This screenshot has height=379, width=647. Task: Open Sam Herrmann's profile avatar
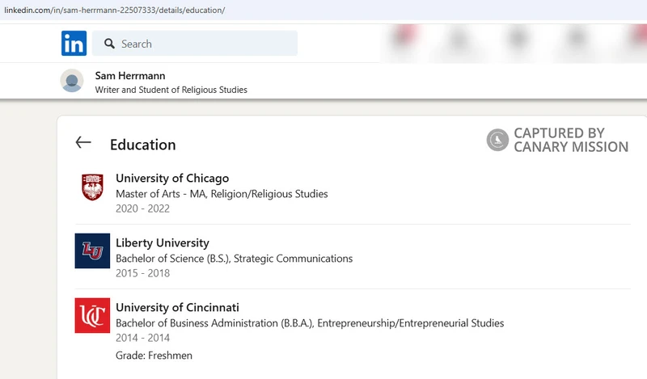72,81
